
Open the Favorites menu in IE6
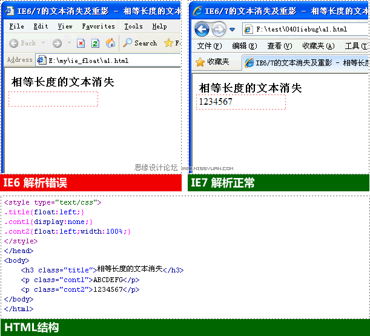point(98,26)
